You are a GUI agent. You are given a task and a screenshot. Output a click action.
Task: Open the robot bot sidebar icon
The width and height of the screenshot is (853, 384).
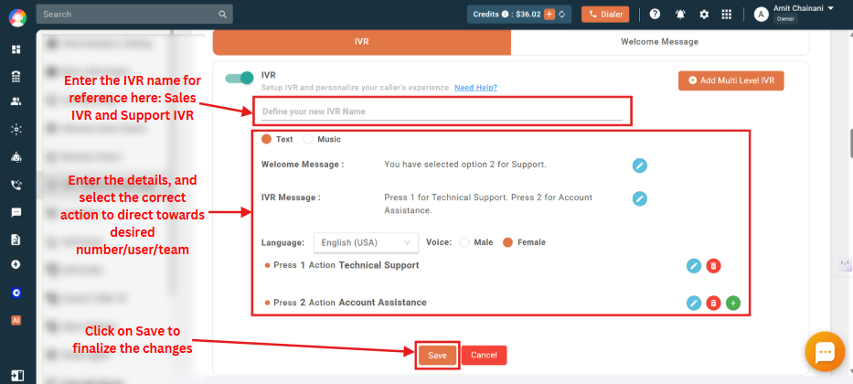(x=16, y=156)
